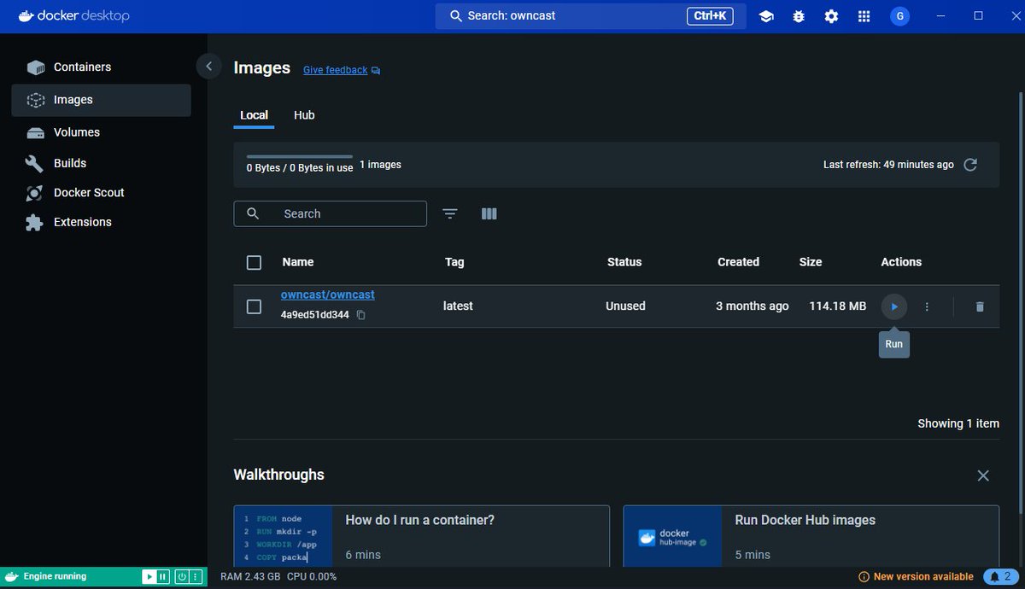Open the notifications bell with 2

pos(1002,577)
